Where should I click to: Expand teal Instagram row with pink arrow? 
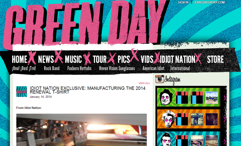225,141
